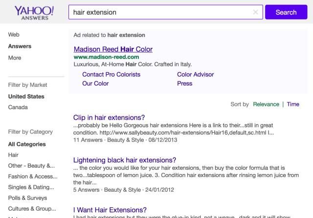This screenshot has height=218, width=313.
Task: Open Lightening black hair extensions question
Action: (124, 160)
